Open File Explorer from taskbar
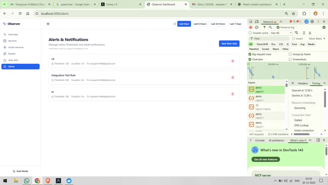Image resolution: width=328 pixels, height=185 pixels. point(16,181)
